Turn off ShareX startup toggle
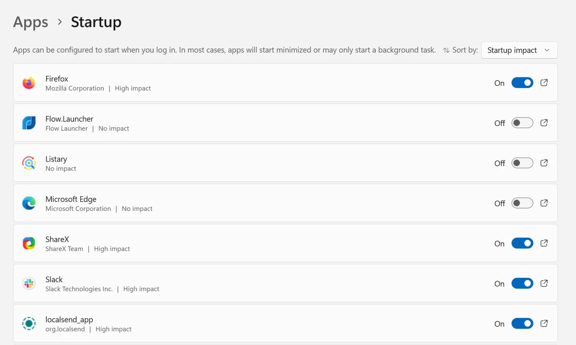The width and height of the screenshot is (576, 345). coord(522,243)
